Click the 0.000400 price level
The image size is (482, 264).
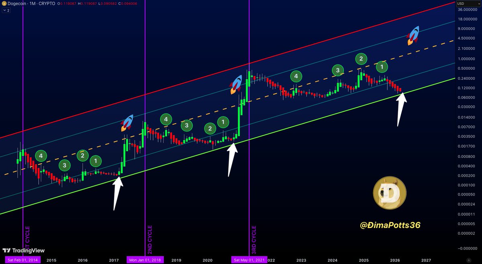point(467,166)
